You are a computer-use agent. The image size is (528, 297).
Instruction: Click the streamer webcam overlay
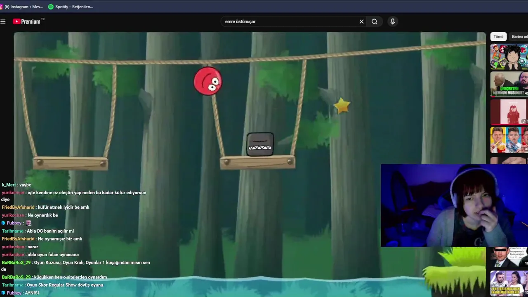tap(454, 205)
